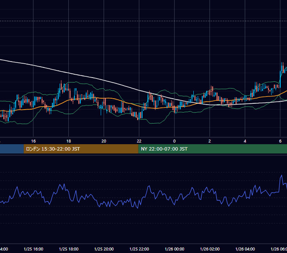Click the 1/25 16:00 date label

coord(33,249)
